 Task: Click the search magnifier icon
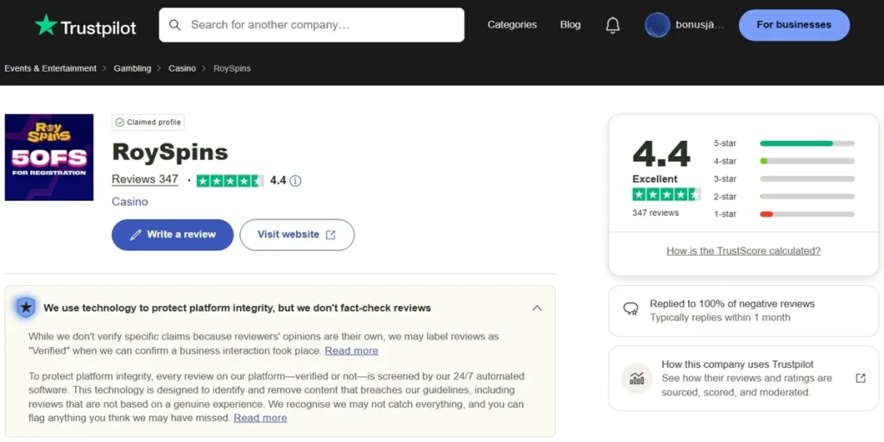(x=174, y=25)
